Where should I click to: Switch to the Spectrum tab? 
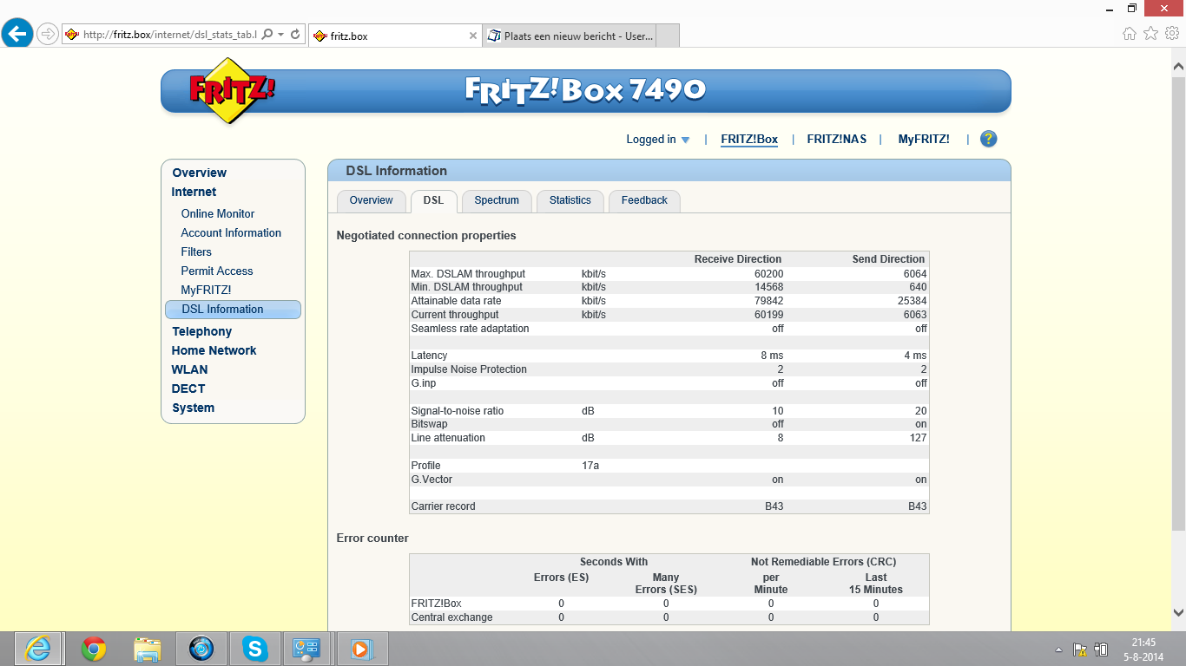pyautogui.click(x=497, y=200)
